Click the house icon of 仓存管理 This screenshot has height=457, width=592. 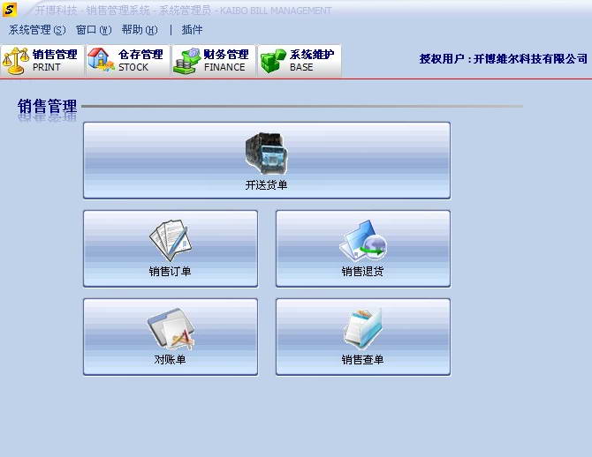[x=101, y=60]
